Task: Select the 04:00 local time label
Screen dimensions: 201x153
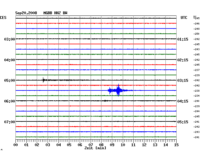Action: point(10,60)
